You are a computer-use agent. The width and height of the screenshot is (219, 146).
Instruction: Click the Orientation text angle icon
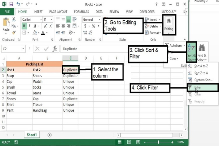(71, 33)
